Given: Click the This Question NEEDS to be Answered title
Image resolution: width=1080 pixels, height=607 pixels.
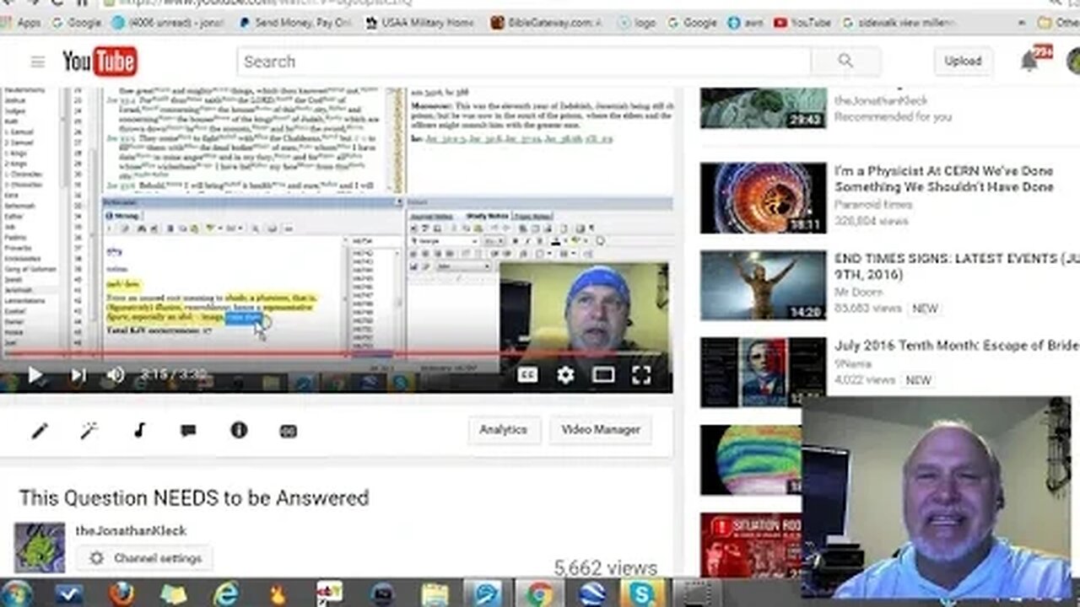Looking at the screenshot, I should click(194, 497).
